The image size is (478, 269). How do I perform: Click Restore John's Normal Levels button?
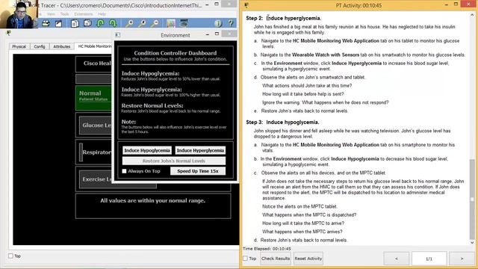[x=174, y=161]
